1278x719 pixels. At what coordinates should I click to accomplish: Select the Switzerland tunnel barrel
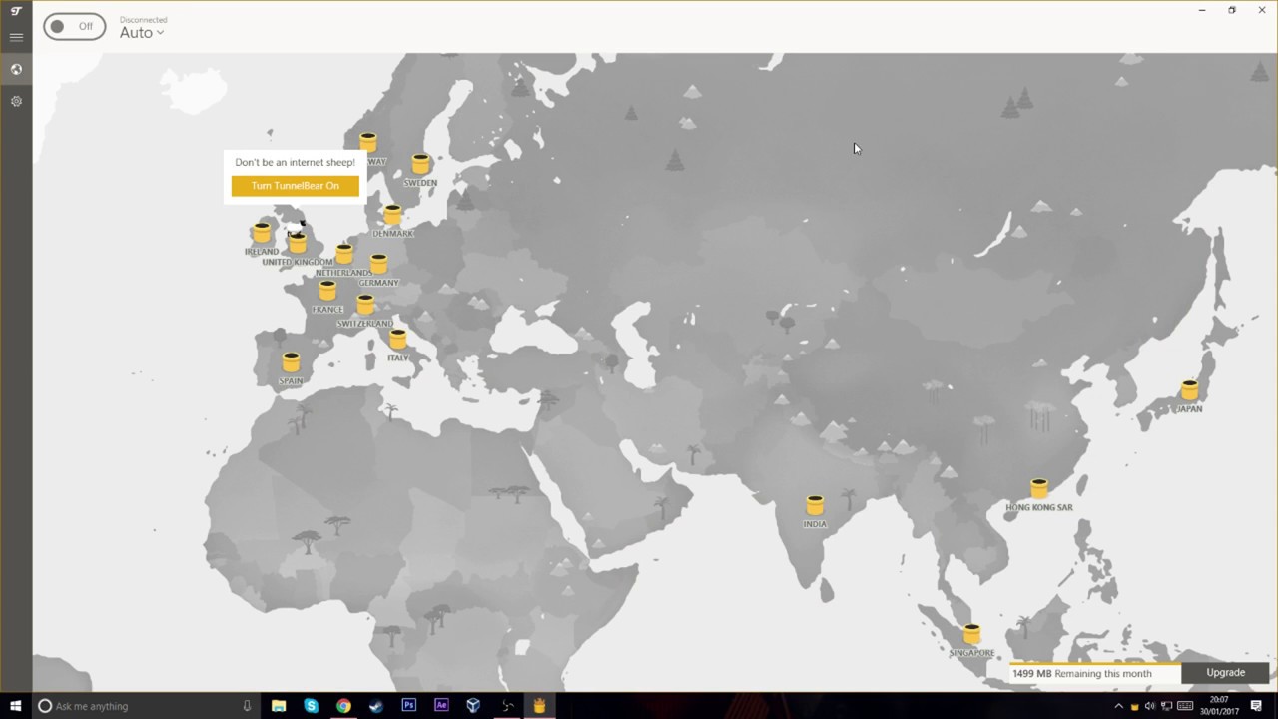click(x=365, y=305)
